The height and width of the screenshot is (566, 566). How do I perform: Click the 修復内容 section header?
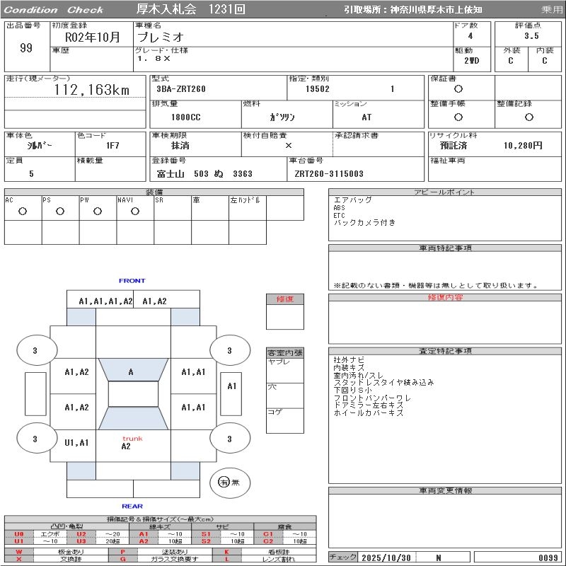(x=445, y=298)
